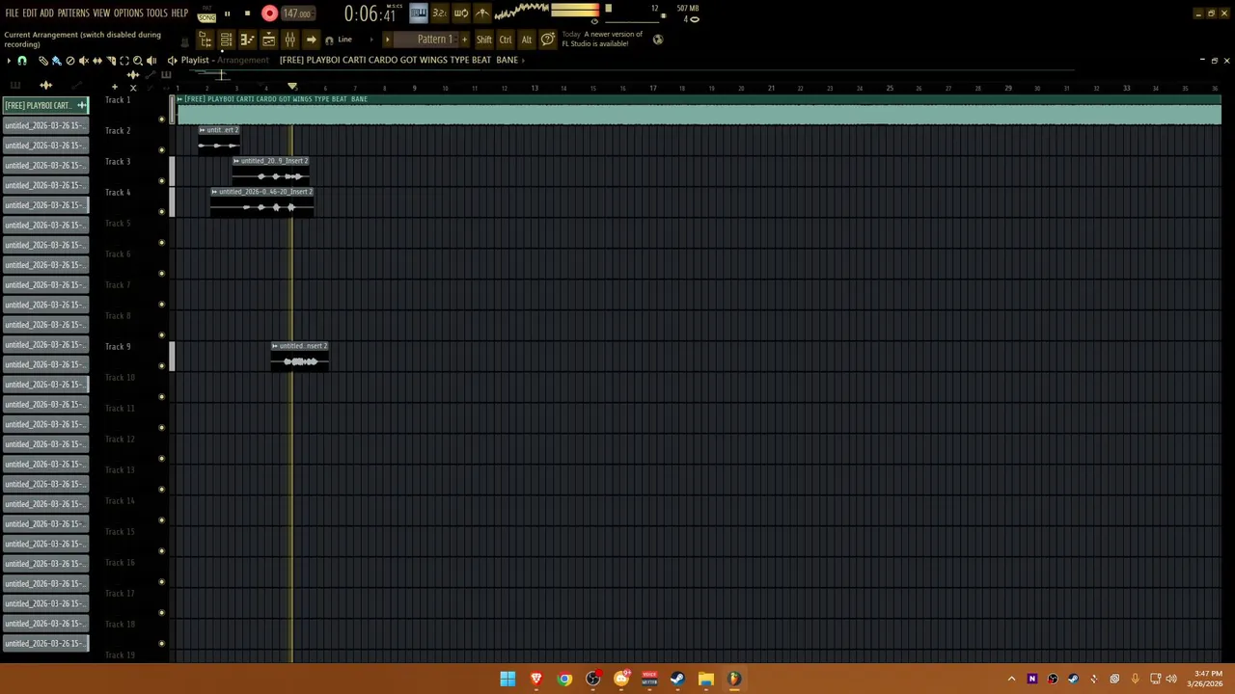Select the playlist Draw pencil tool
Viewport: 1235px width, 694px height.
tap(42, 61)
